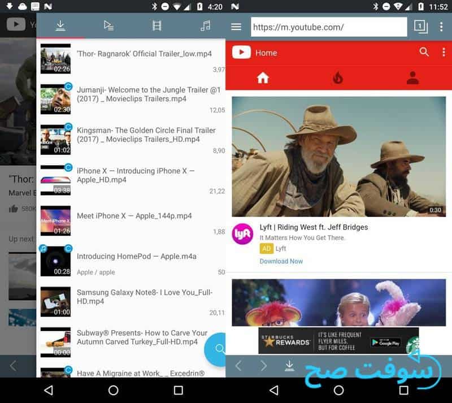Click the URL field showing m.youtube.com
The width and height of the screenshot is (452, 403).
(329, 27)
